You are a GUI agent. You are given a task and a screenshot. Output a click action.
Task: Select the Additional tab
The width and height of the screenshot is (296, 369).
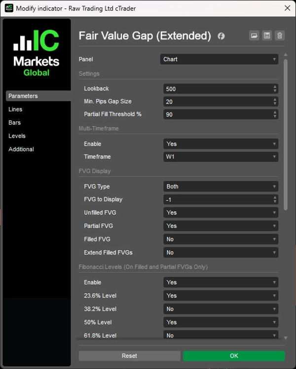coord(21,149)
